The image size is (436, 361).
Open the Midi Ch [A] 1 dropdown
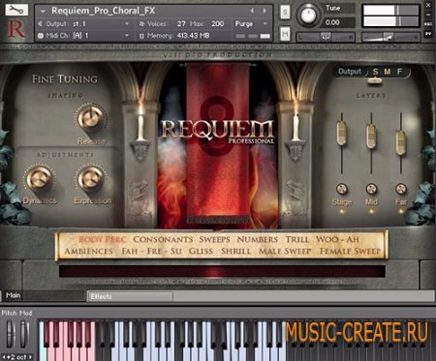click(x=127, y=36)
